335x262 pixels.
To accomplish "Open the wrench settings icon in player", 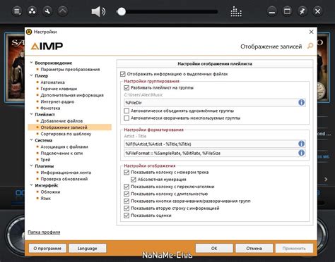I will coord(47,11).
